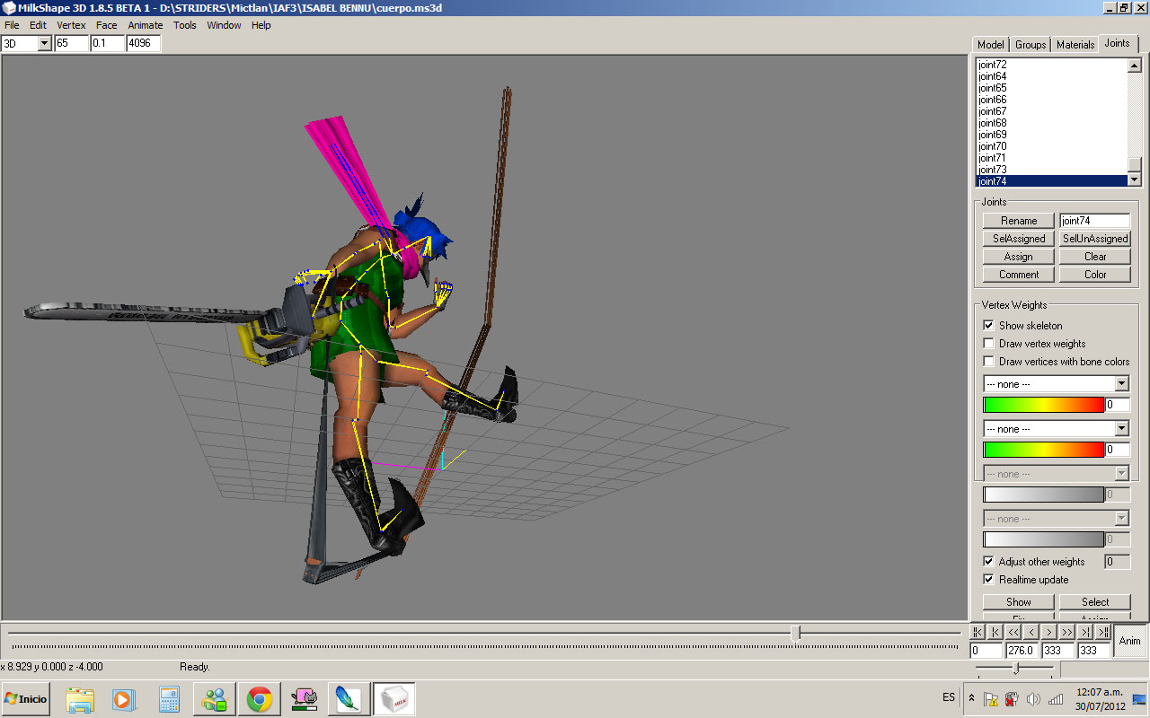Switch to Google Chrome in taskbar
The image size is (1150, 718).
260,699
